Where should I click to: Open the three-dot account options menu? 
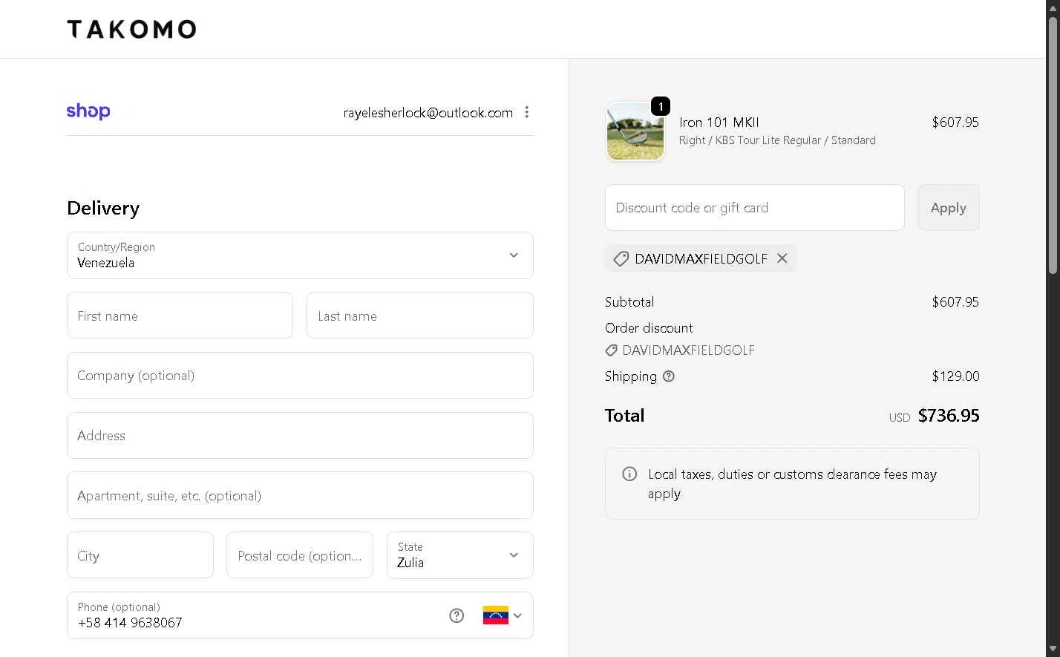click(527, 112)
